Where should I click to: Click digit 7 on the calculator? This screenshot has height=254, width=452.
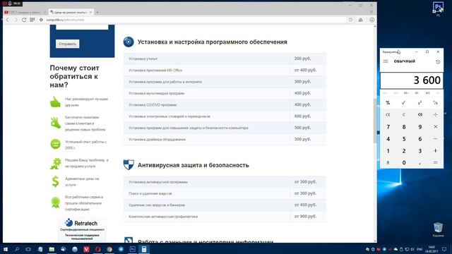point(388,127)
